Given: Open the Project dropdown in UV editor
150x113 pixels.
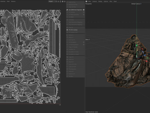Looking at the screenshot, I should coord(53,2).
